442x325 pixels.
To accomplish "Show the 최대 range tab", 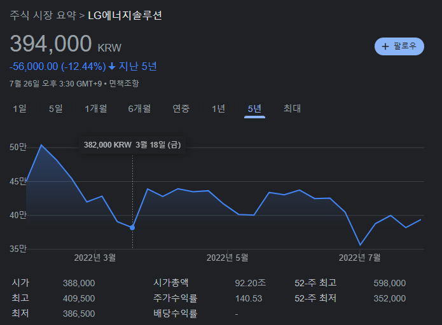I will pos(292,109).
